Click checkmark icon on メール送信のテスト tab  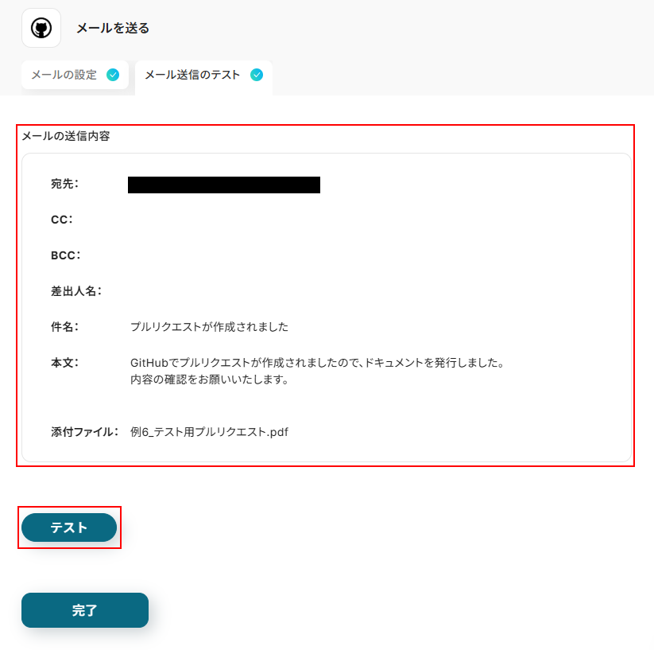pos(257,75)
